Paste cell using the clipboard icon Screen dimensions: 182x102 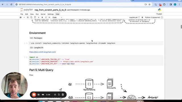tap(35, 18)
